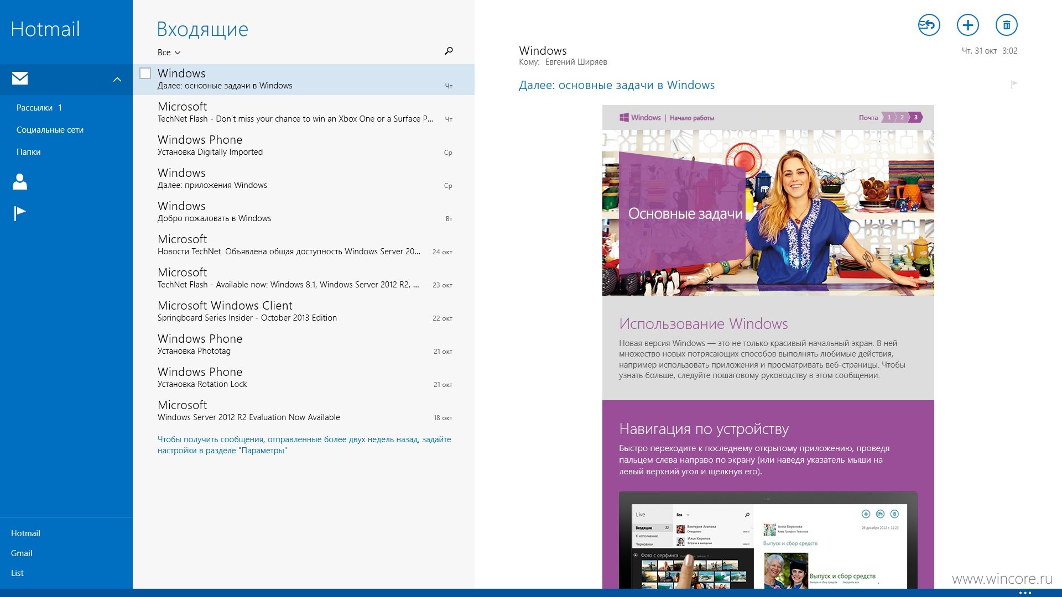The height and width of the screenshot is (597, 1062).
Task: Click the 'Входящие' inbox heading
Action: click(x=202, y=29)
